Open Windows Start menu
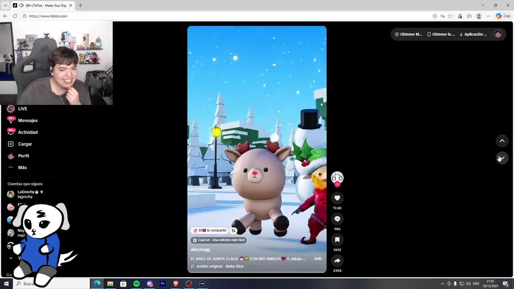The width and height of the screenshot is (514, 289). point(6,284)
